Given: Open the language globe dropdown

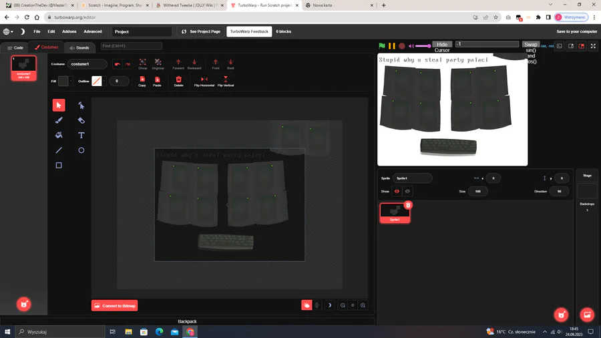Looking at the screenshot, I should [x=8, y=31].
